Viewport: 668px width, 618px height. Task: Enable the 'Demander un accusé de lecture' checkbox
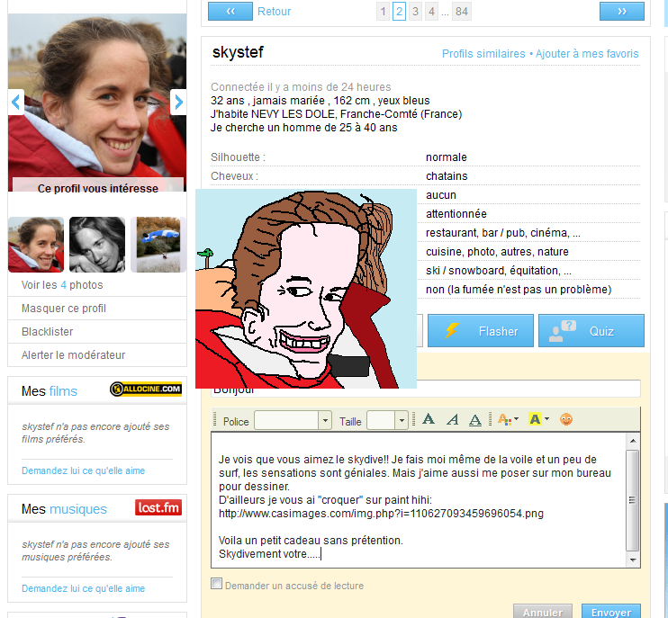coord(216,584)
